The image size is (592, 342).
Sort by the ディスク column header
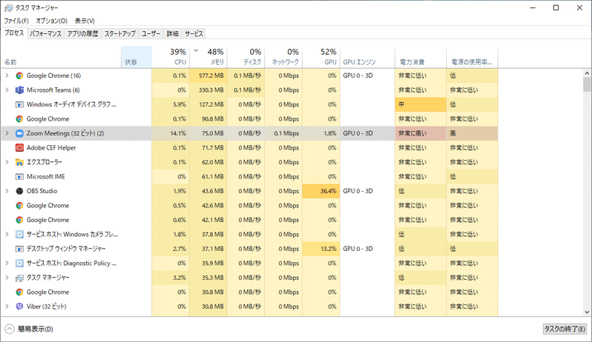246,56
